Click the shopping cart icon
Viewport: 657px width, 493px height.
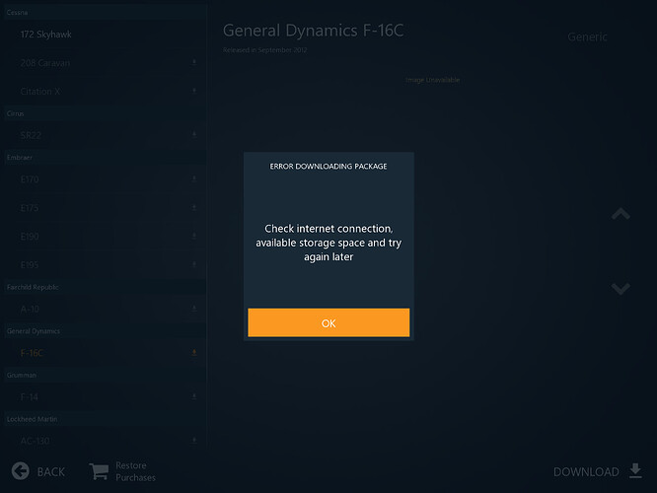[x=99, y=471]
